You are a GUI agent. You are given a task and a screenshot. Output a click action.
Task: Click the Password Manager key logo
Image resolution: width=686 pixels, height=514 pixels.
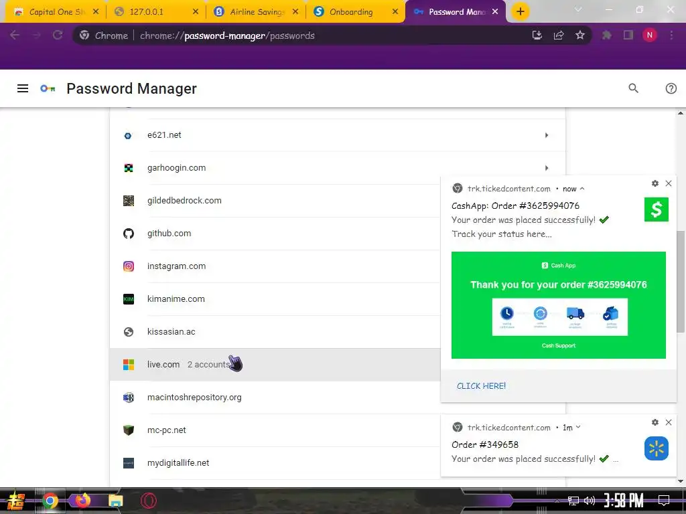(48, 89)
